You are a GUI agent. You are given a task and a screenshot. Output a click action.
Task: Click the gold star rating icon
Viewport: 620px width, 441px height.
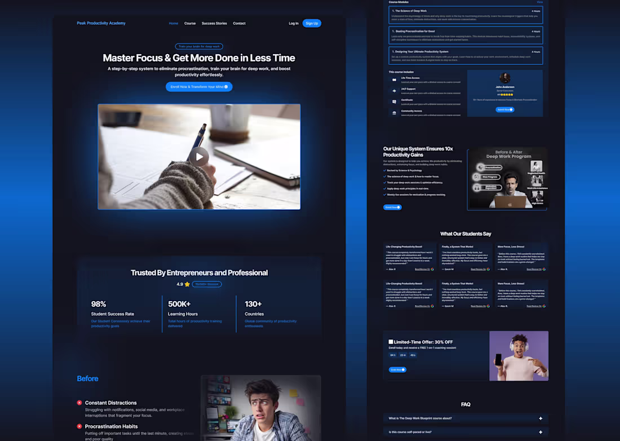tap(187, 284)
